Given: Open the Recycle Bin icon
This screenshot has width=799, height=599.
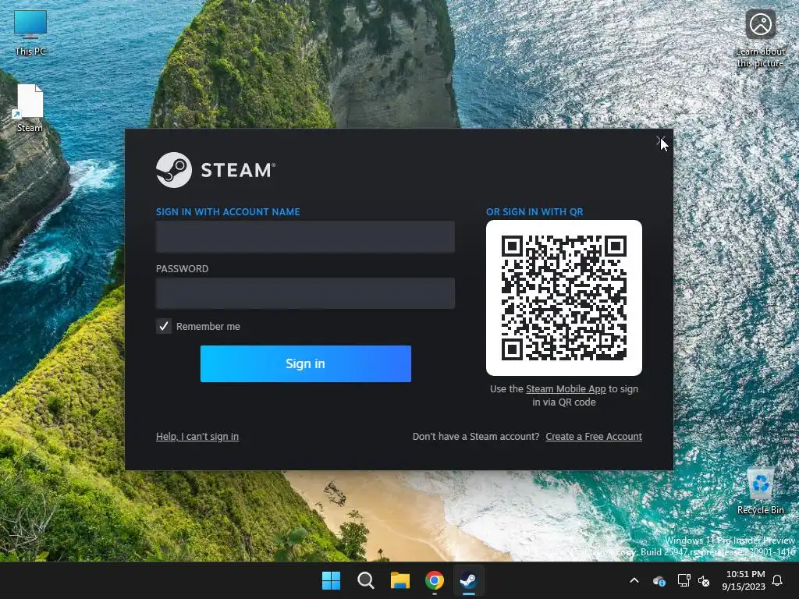Looking at the screenshot, I should (760, 491).
